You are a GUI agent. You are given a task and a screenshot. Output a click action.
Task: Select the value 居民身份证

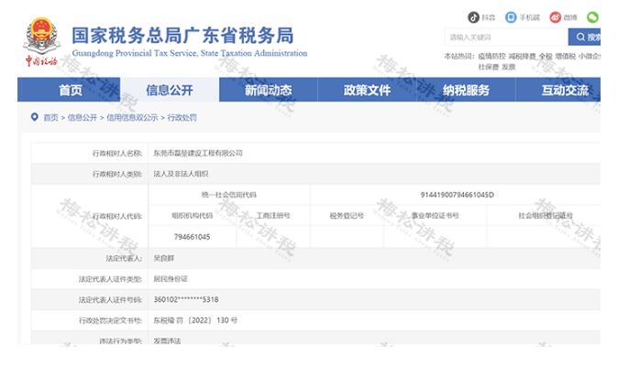click(171, 279)
